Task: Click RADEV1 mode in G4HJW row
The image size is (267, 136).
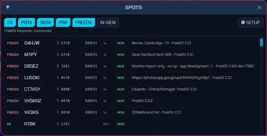Action: click(x=91, y=43)
